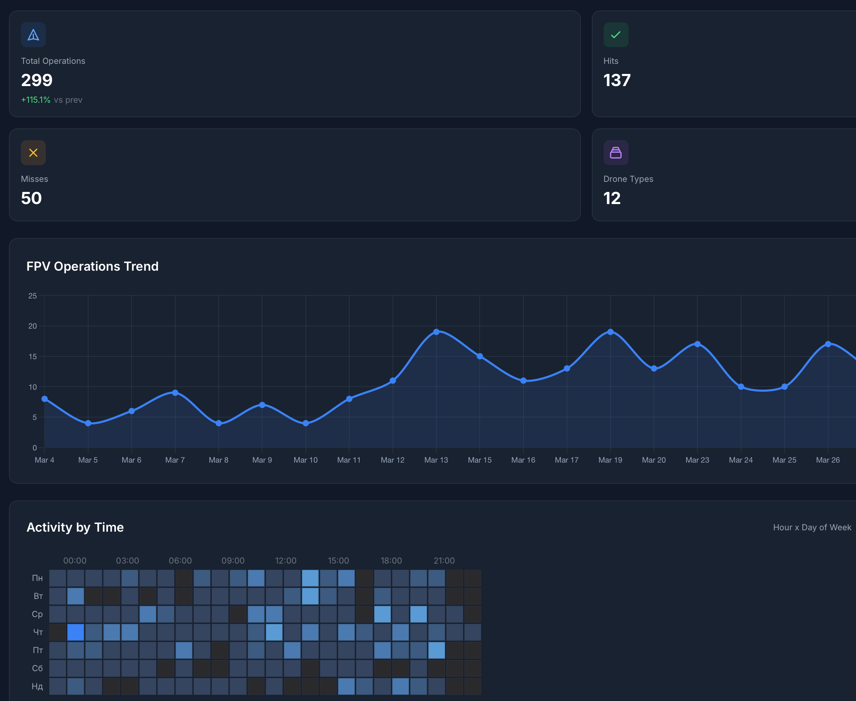Screen dimensions: 856x701
Task: Select the Mar 19 peak data point
Action: click(610, 332)
